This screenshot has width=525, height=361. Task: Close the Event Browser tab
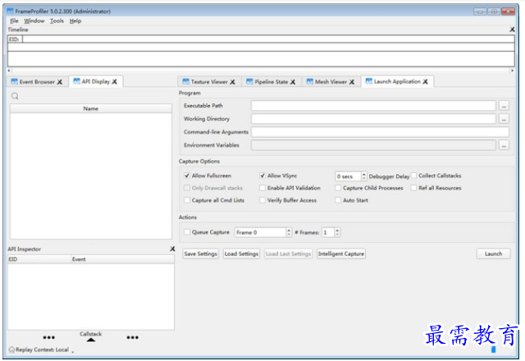pyautogui.click(x=60, y=82)
